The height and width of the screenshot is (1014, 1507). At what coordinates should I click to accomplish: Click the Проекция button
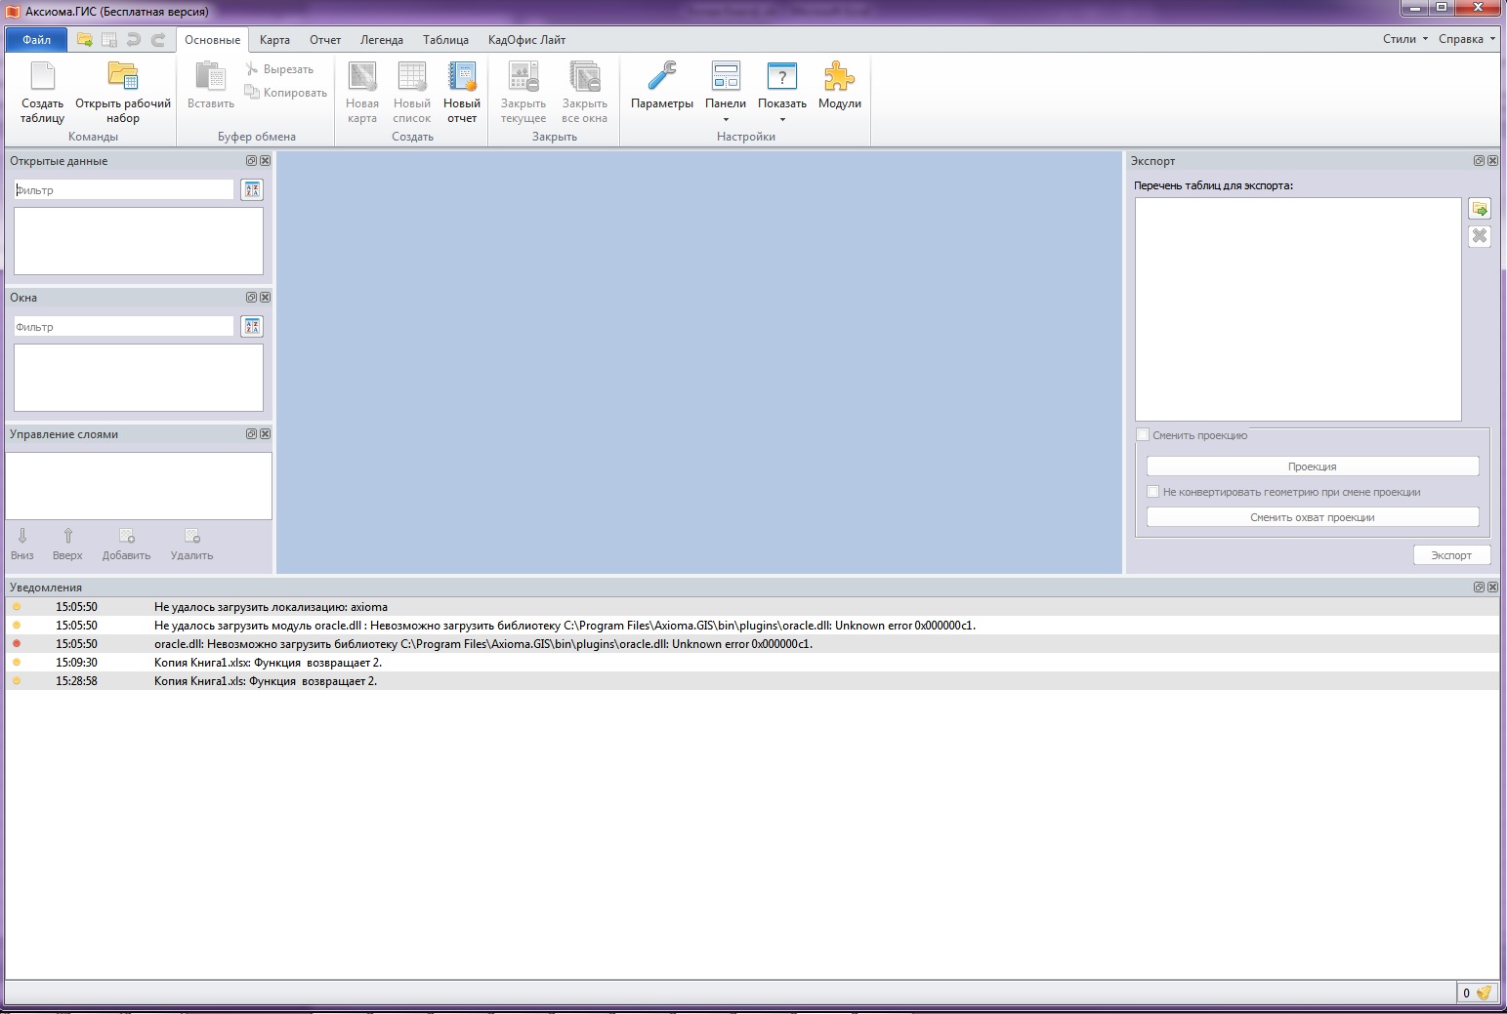[x=1312, y=466]
